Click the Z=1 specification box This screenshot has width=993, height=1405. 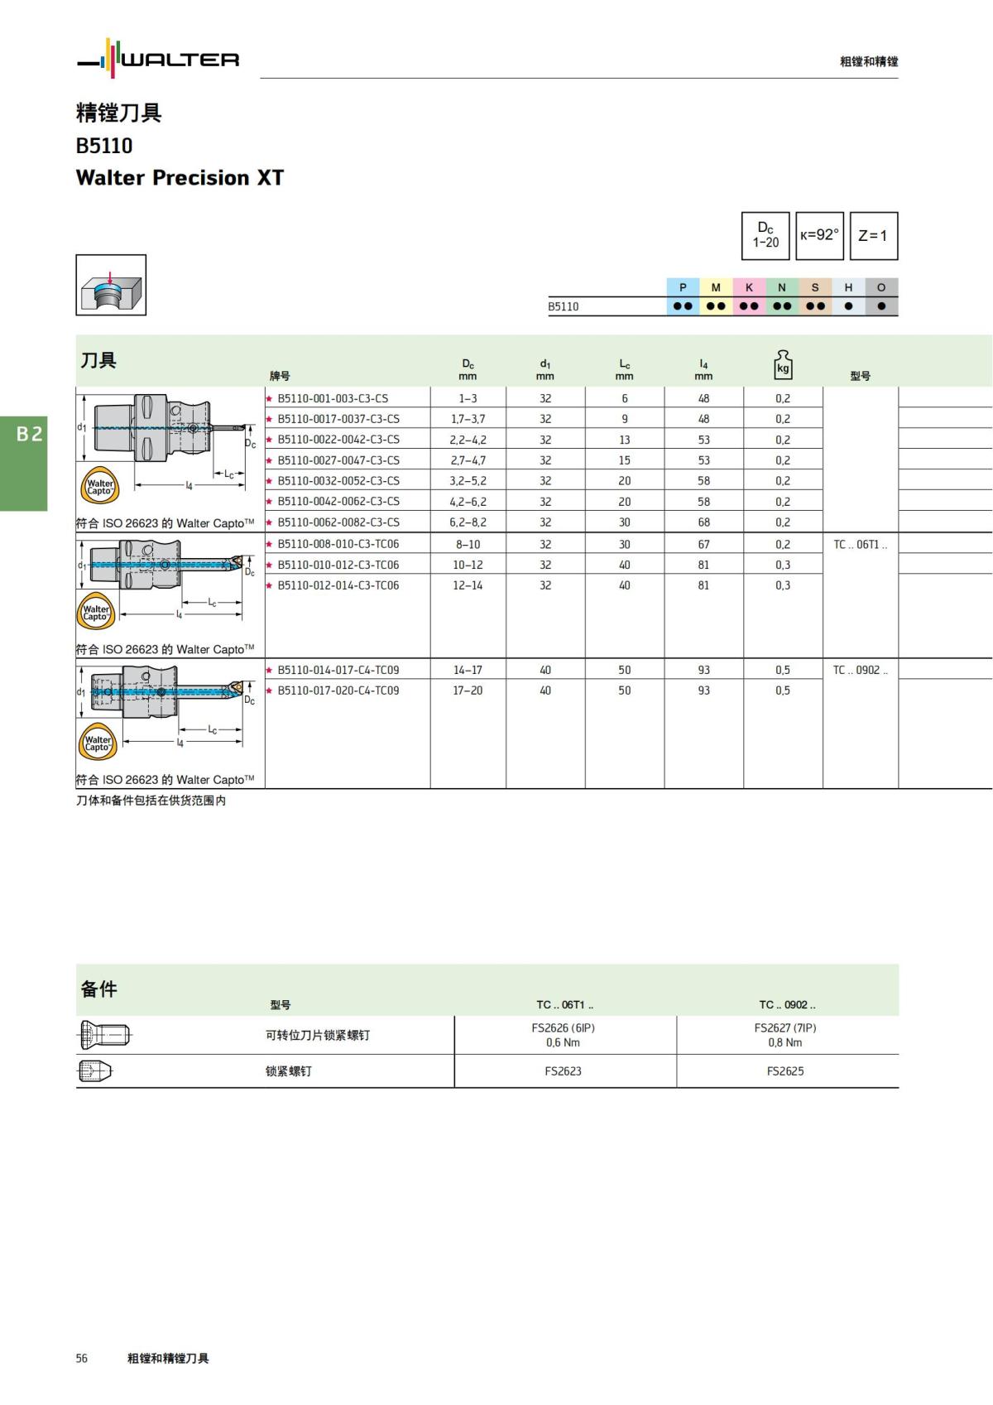(x=873, y=235)
